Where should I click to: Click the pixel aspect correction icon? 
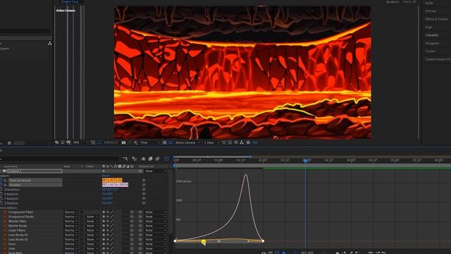pyautogui.click(x=224, y=143)
